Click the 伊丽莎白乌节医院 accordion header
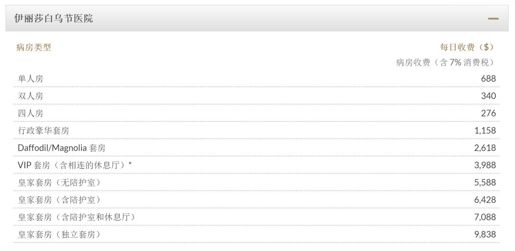This screenshot has width=515, height=251. pos(53,19)
